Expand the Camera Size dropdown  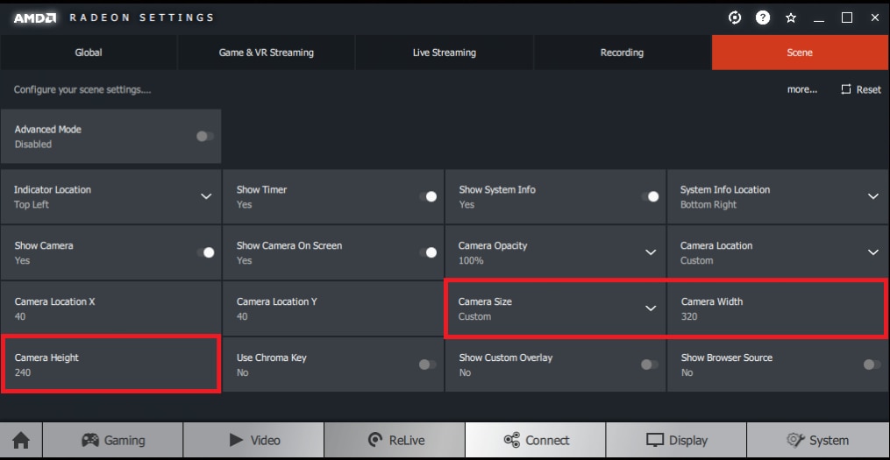tap(651, 308)
